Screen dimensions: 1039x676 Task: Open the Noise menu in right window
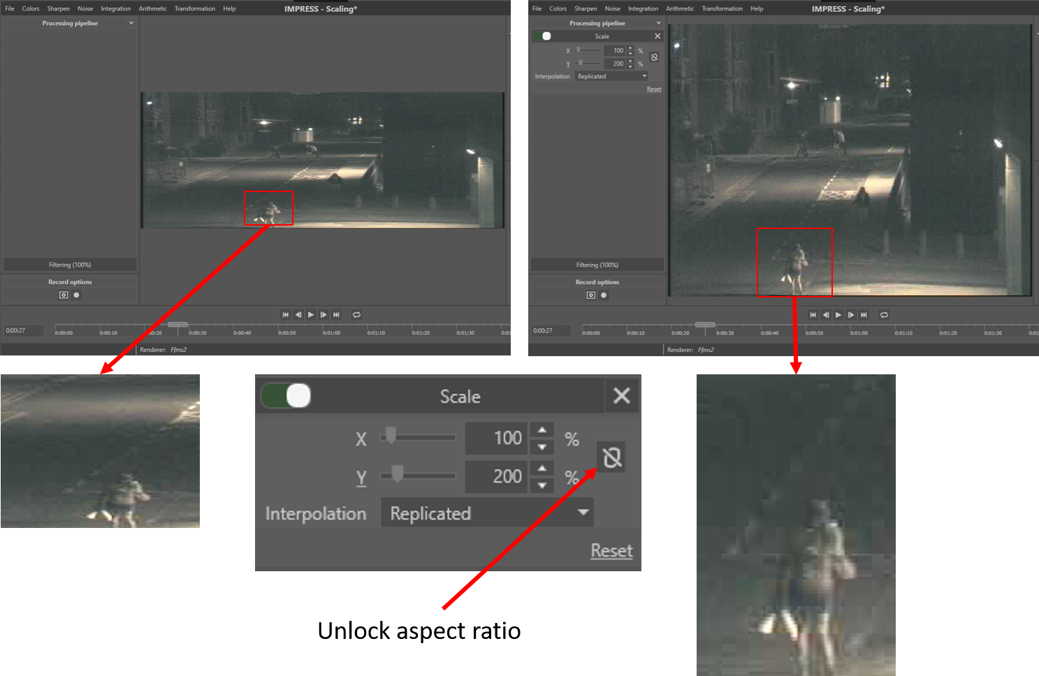(613, 9)
